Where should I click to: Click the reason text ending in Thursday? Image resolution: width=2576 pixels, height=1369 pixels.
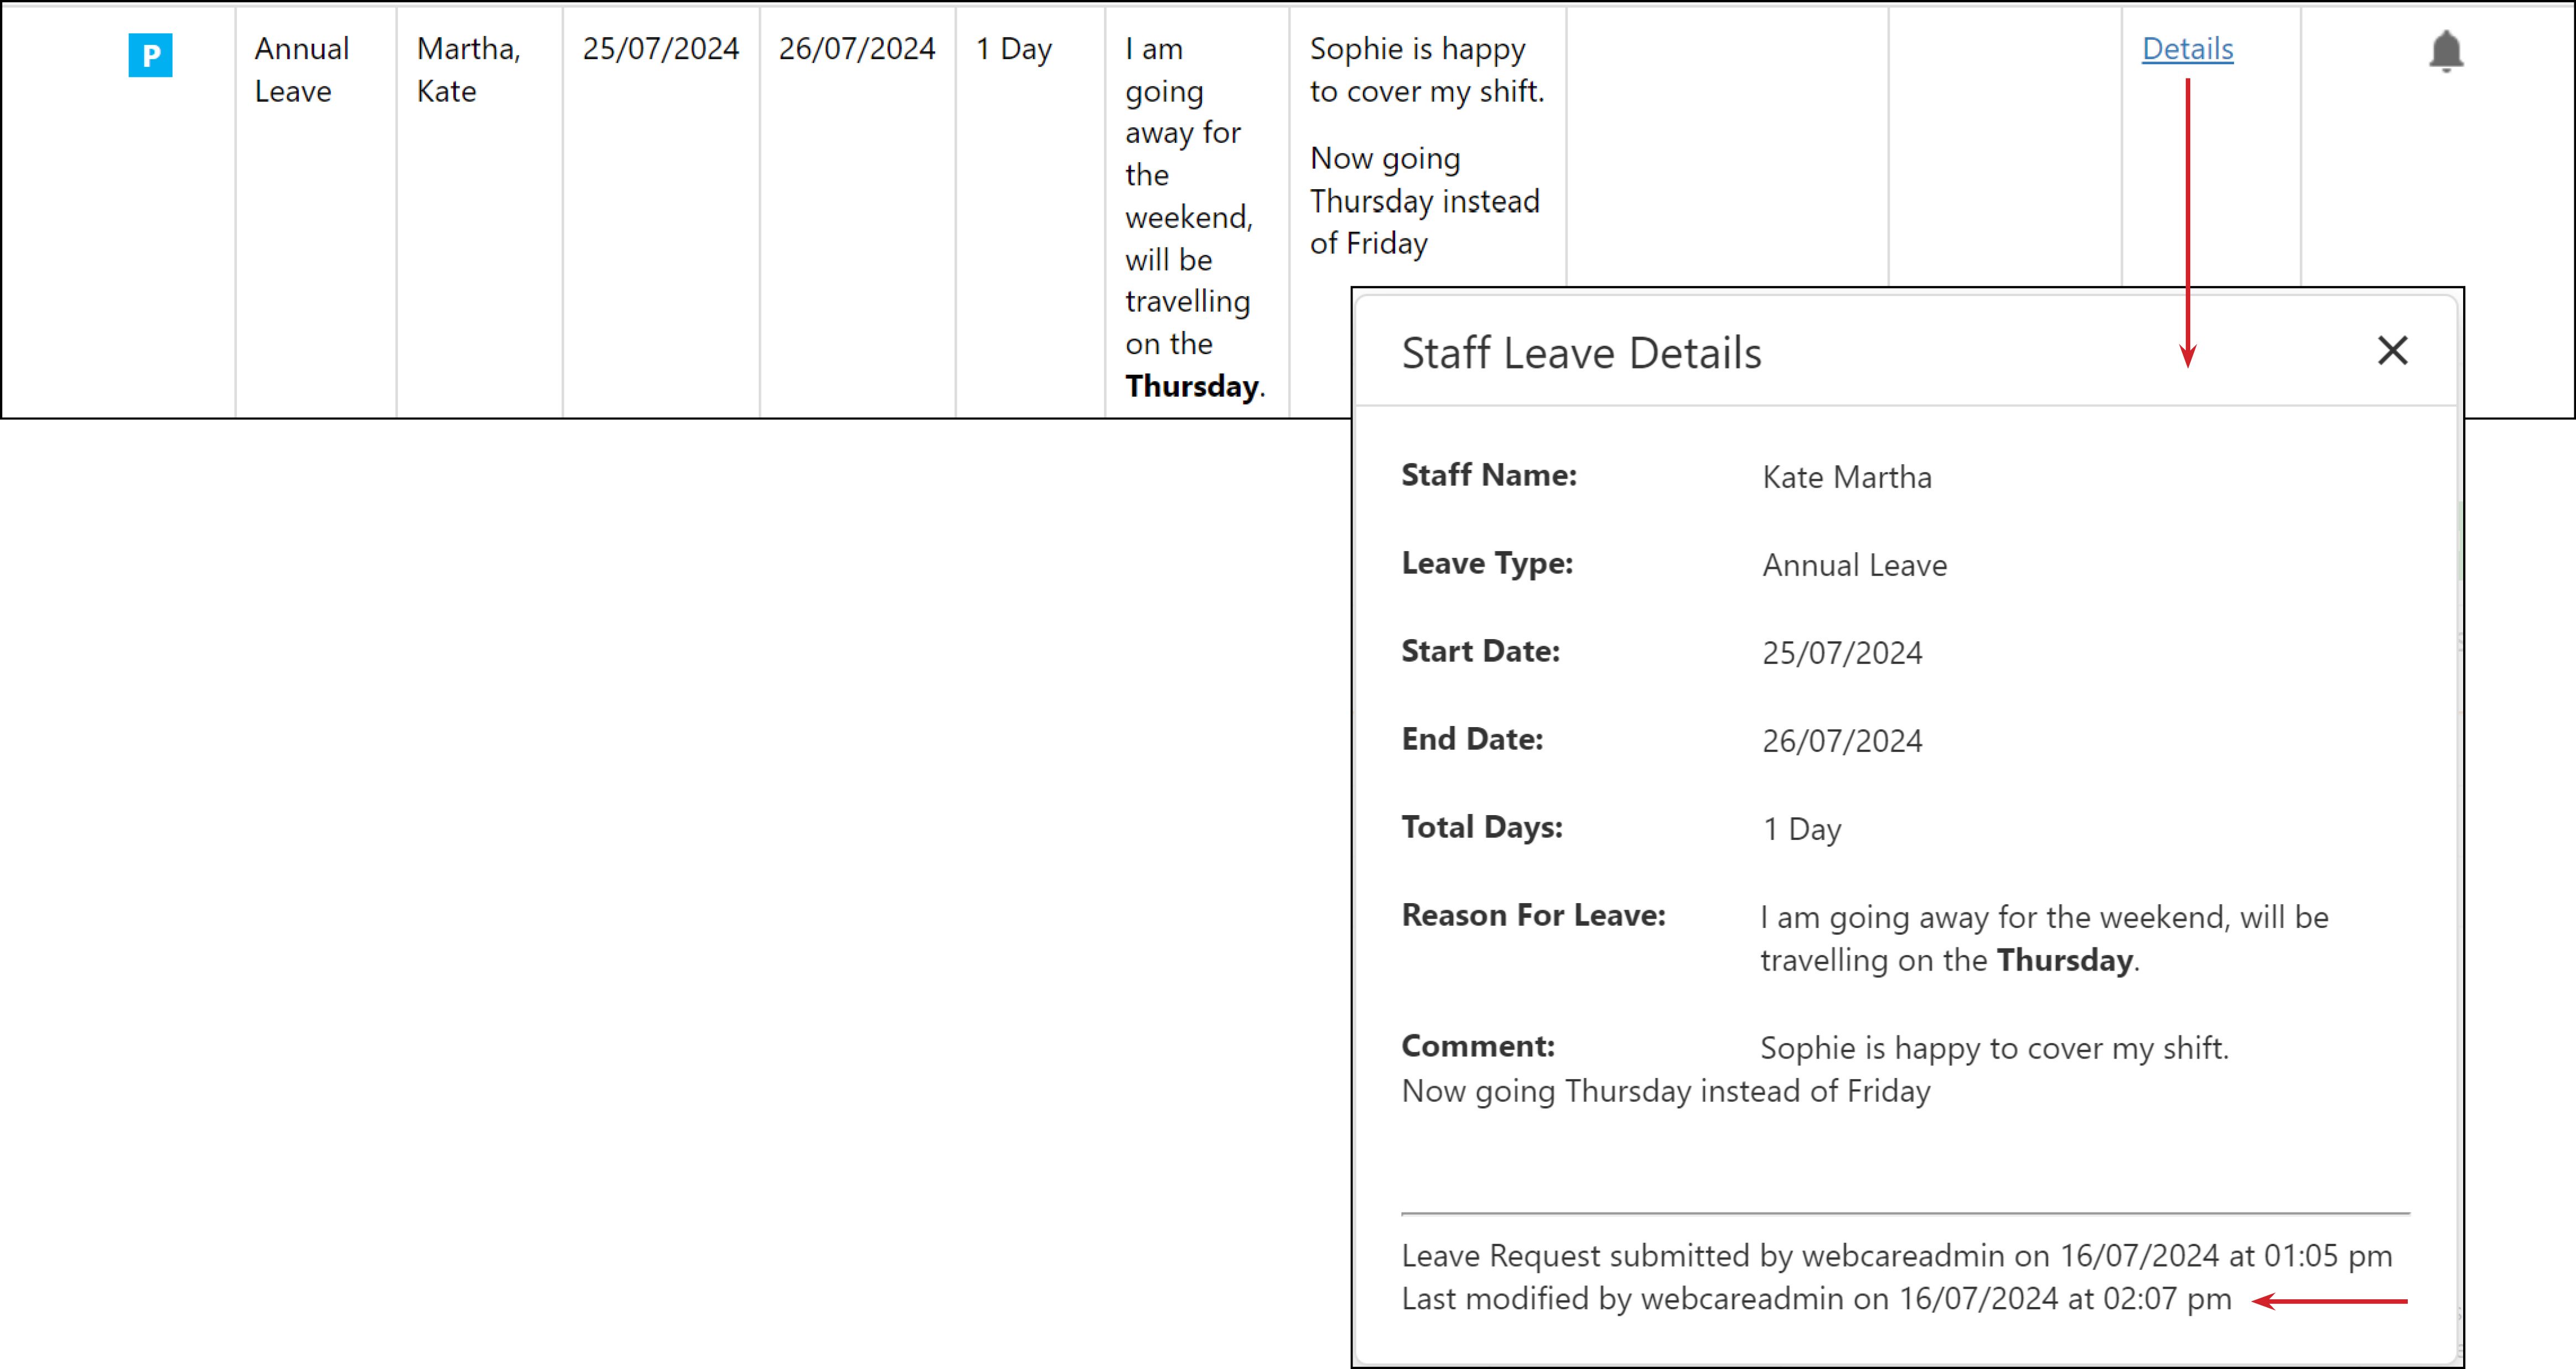pyautogui.click(x=1195, y=217)
